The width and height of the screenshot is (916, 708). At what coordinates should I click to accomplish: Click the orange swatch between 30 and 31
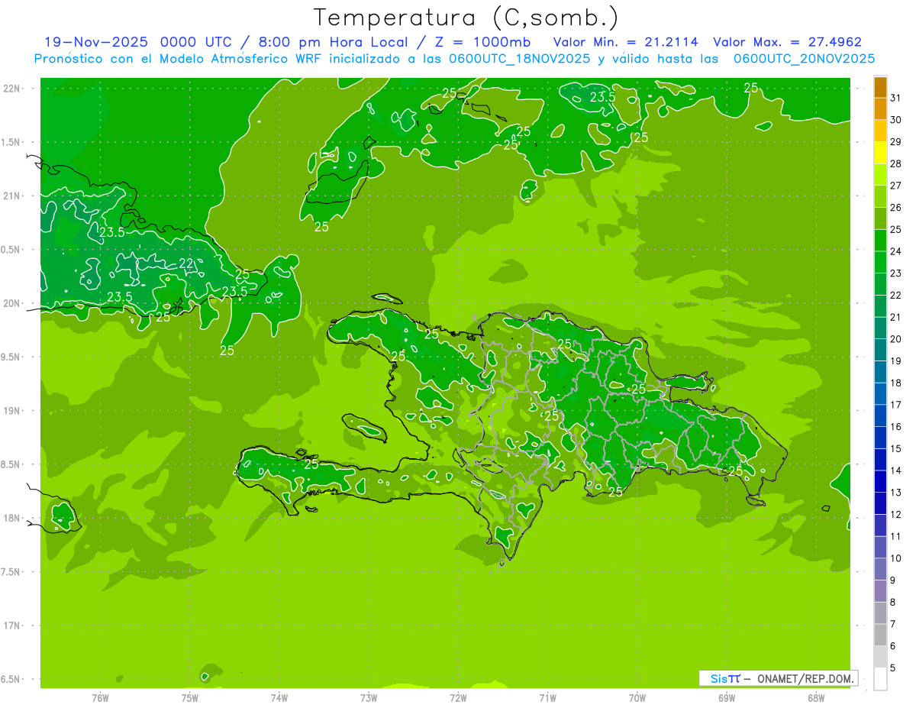pyautogui.click(x=880, y=109)
